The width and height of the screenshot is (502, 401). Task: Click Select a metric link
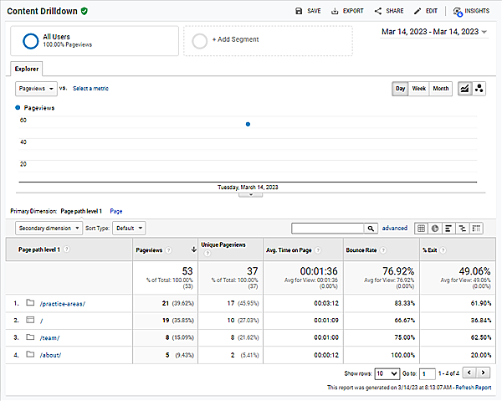tap(90, 89)
